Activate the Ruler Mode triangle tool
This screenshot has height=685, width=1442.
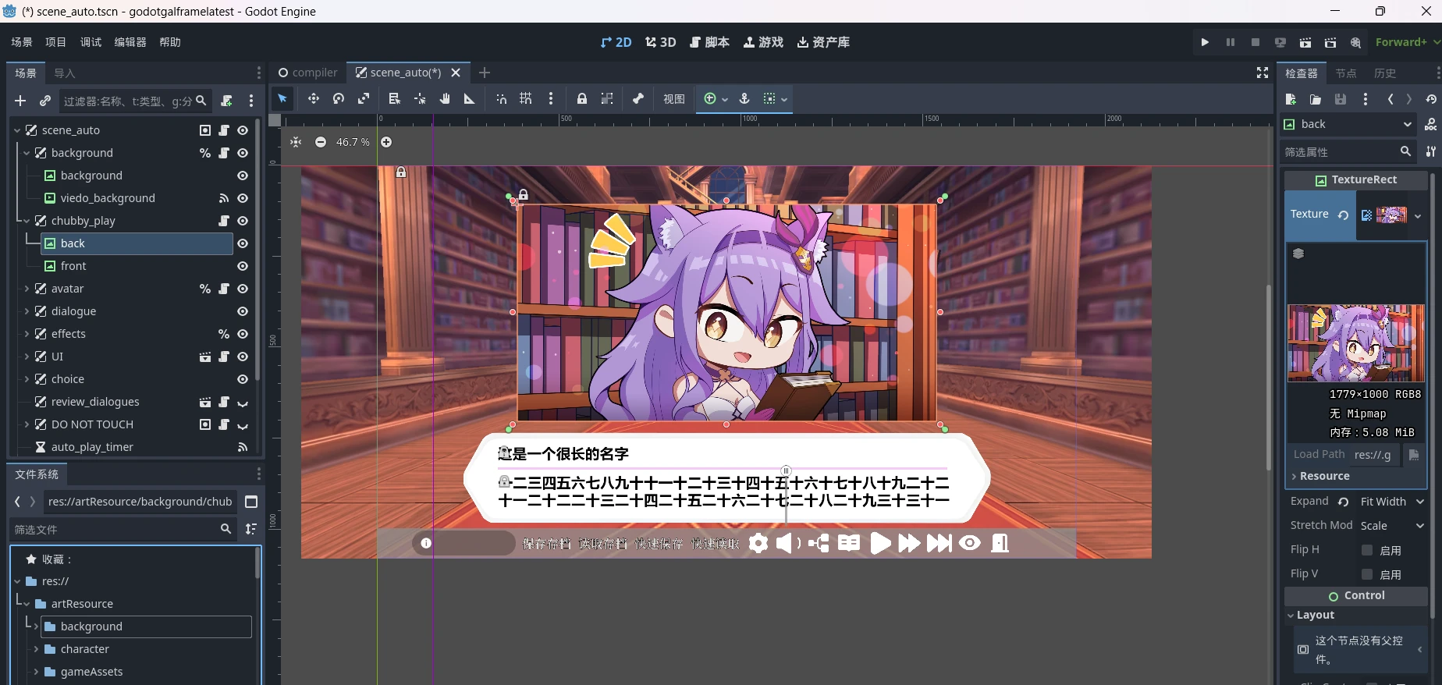pyautogui.click(x=470, y=98)
